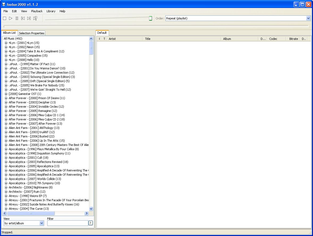
Task: Expand 4Lyn - [2002] Neon node
Action: coord(6,47)
